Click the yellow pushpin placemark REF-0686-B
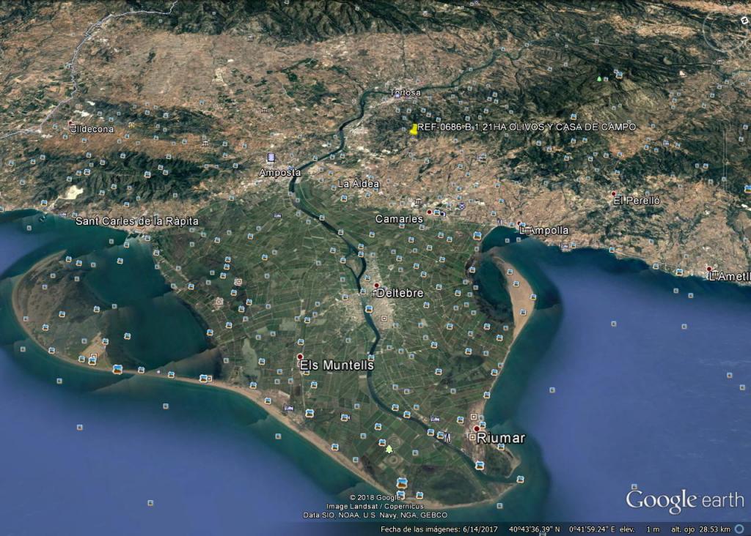This screenshot has height=536, width=751. (414, 129)
